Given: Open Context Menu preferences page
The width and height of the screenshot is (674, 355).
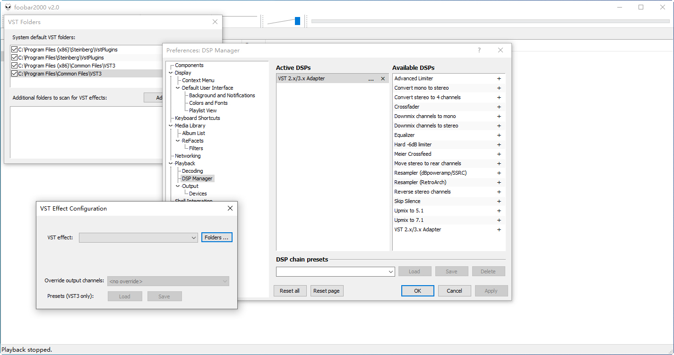Looking at the screenshot, I should click(198, 80).
